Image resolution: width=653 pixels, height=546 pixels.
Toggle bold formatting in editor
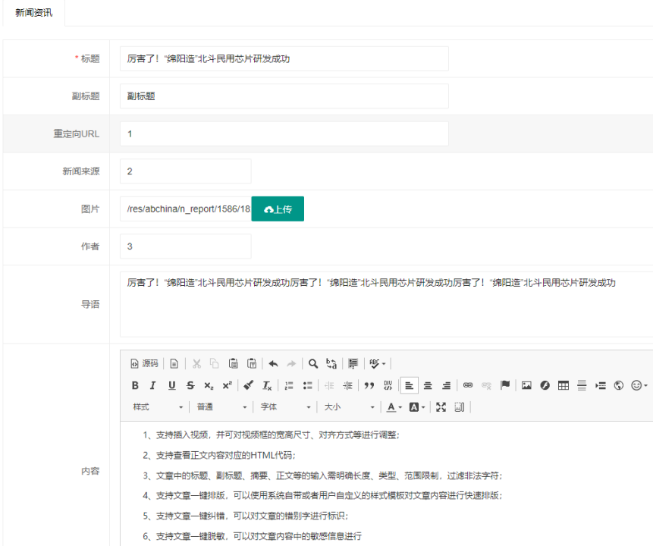coord(135,385)
